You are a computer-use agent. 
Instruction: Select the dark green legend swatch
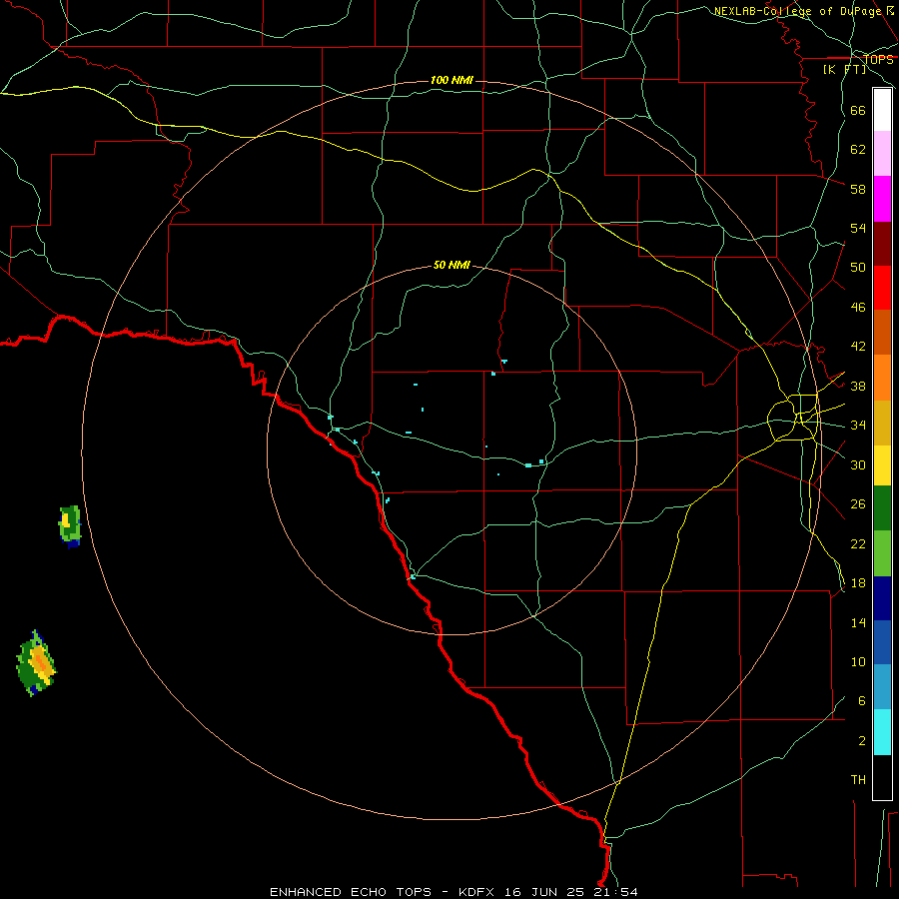[x=882, y=508]
